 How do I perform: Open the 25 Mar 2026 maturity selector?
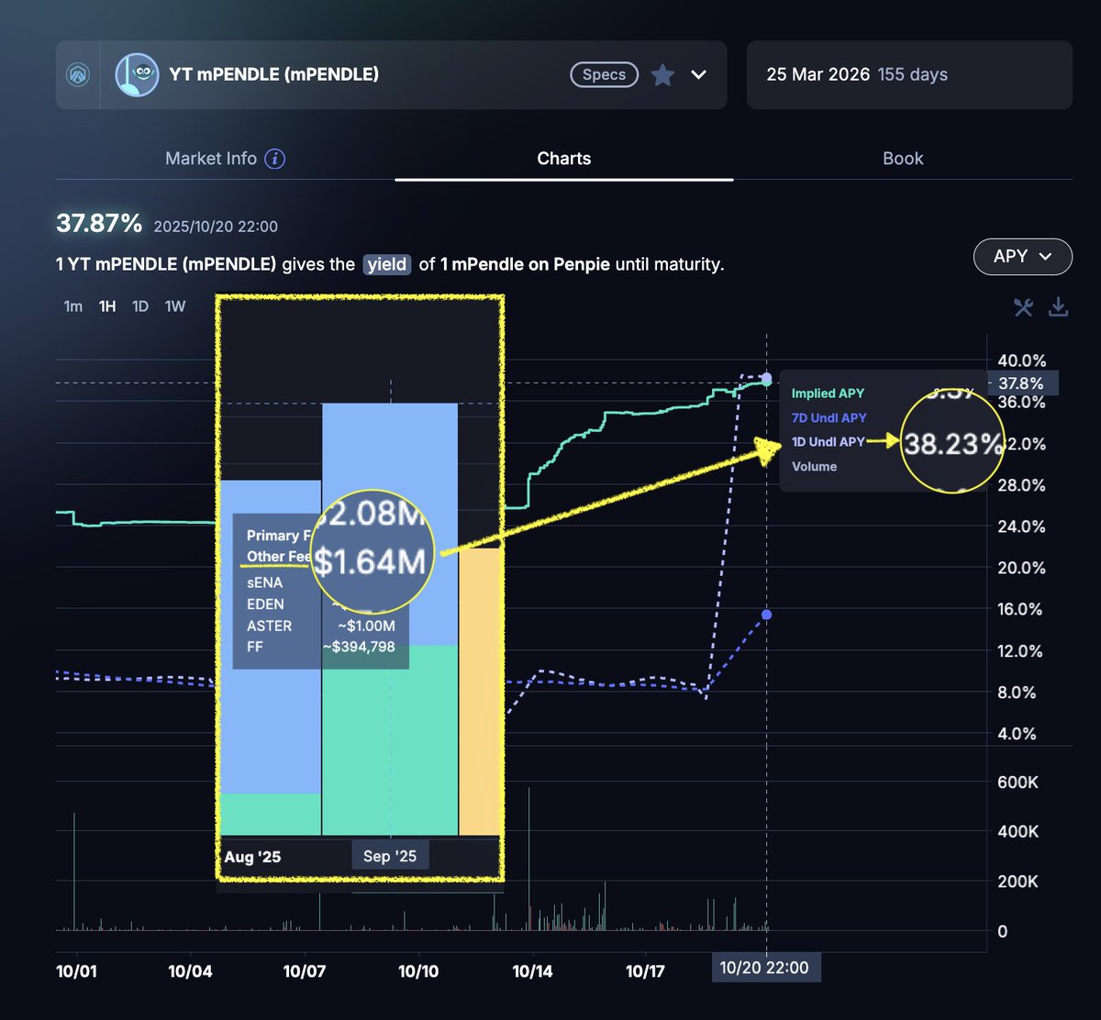pyautogui.click(x=908, y=75)
